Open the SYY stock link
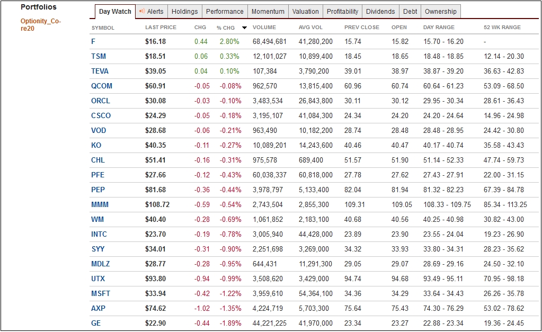 click(98, 249)
